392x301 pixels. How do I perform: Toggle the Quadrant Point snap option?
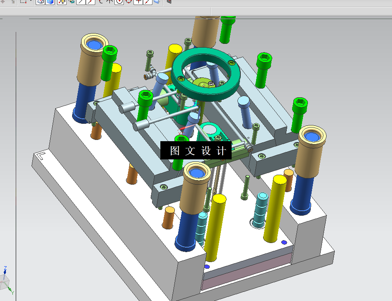click(128, 2)
